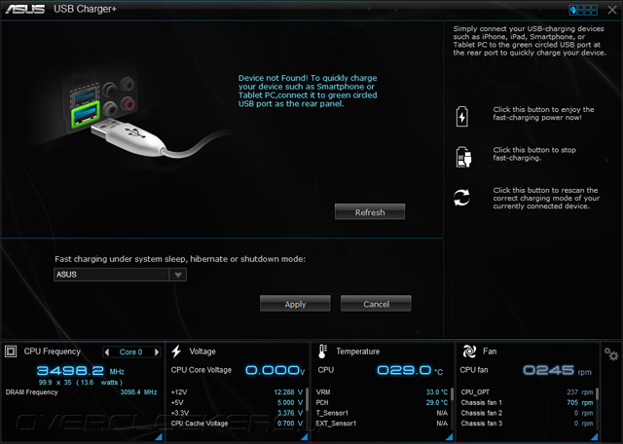The width and height of the screenshot is (623, 444).
Task: Expand the CPU Frequency panel corner triangle
Action: 158,437
